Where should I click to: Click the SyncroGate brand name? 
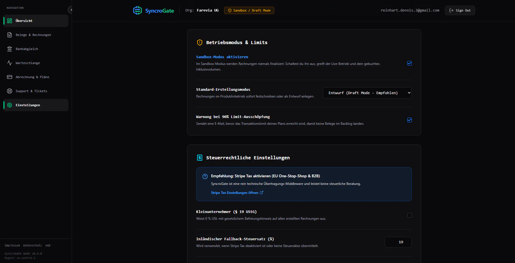159,11
